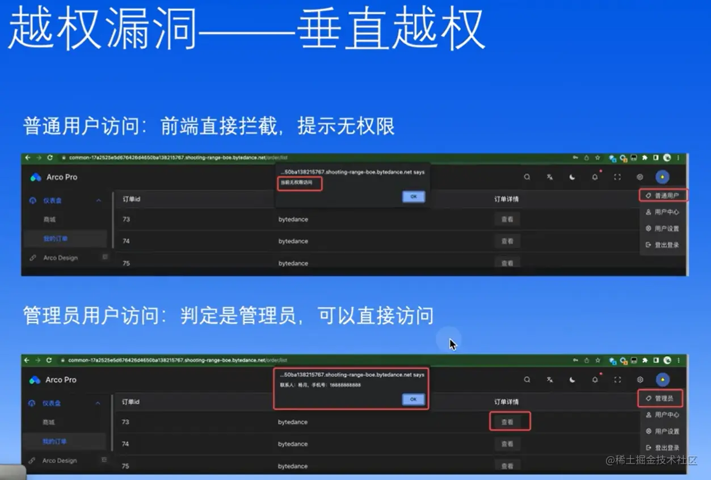Click puzzle extensions icon in 管理员 browser toolbar
This screenshot has width=711, height=480.
pos(645,360)
